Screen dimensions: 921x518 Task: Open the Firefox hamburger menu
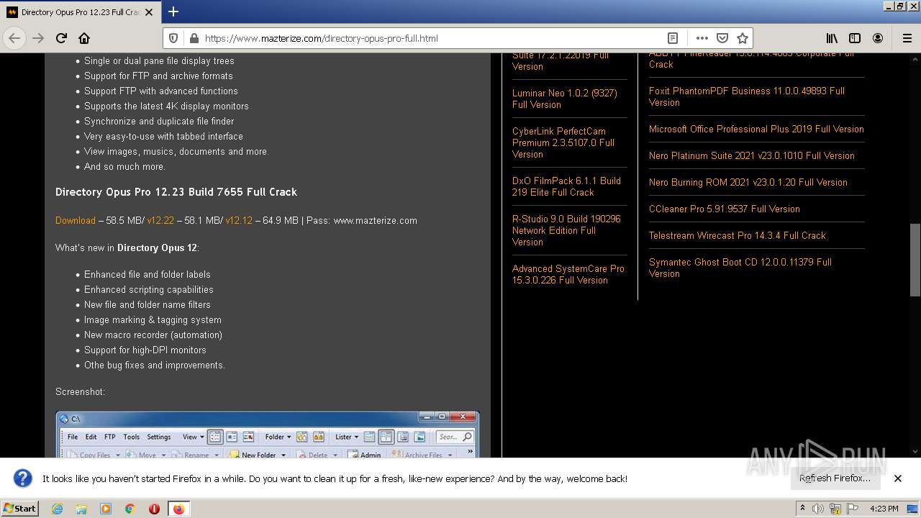[907, 38]
